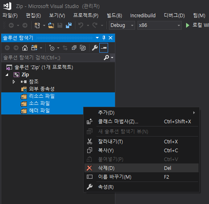Open Solution Explorer window position dropdown
209x204 pixels.
(97, 38)
